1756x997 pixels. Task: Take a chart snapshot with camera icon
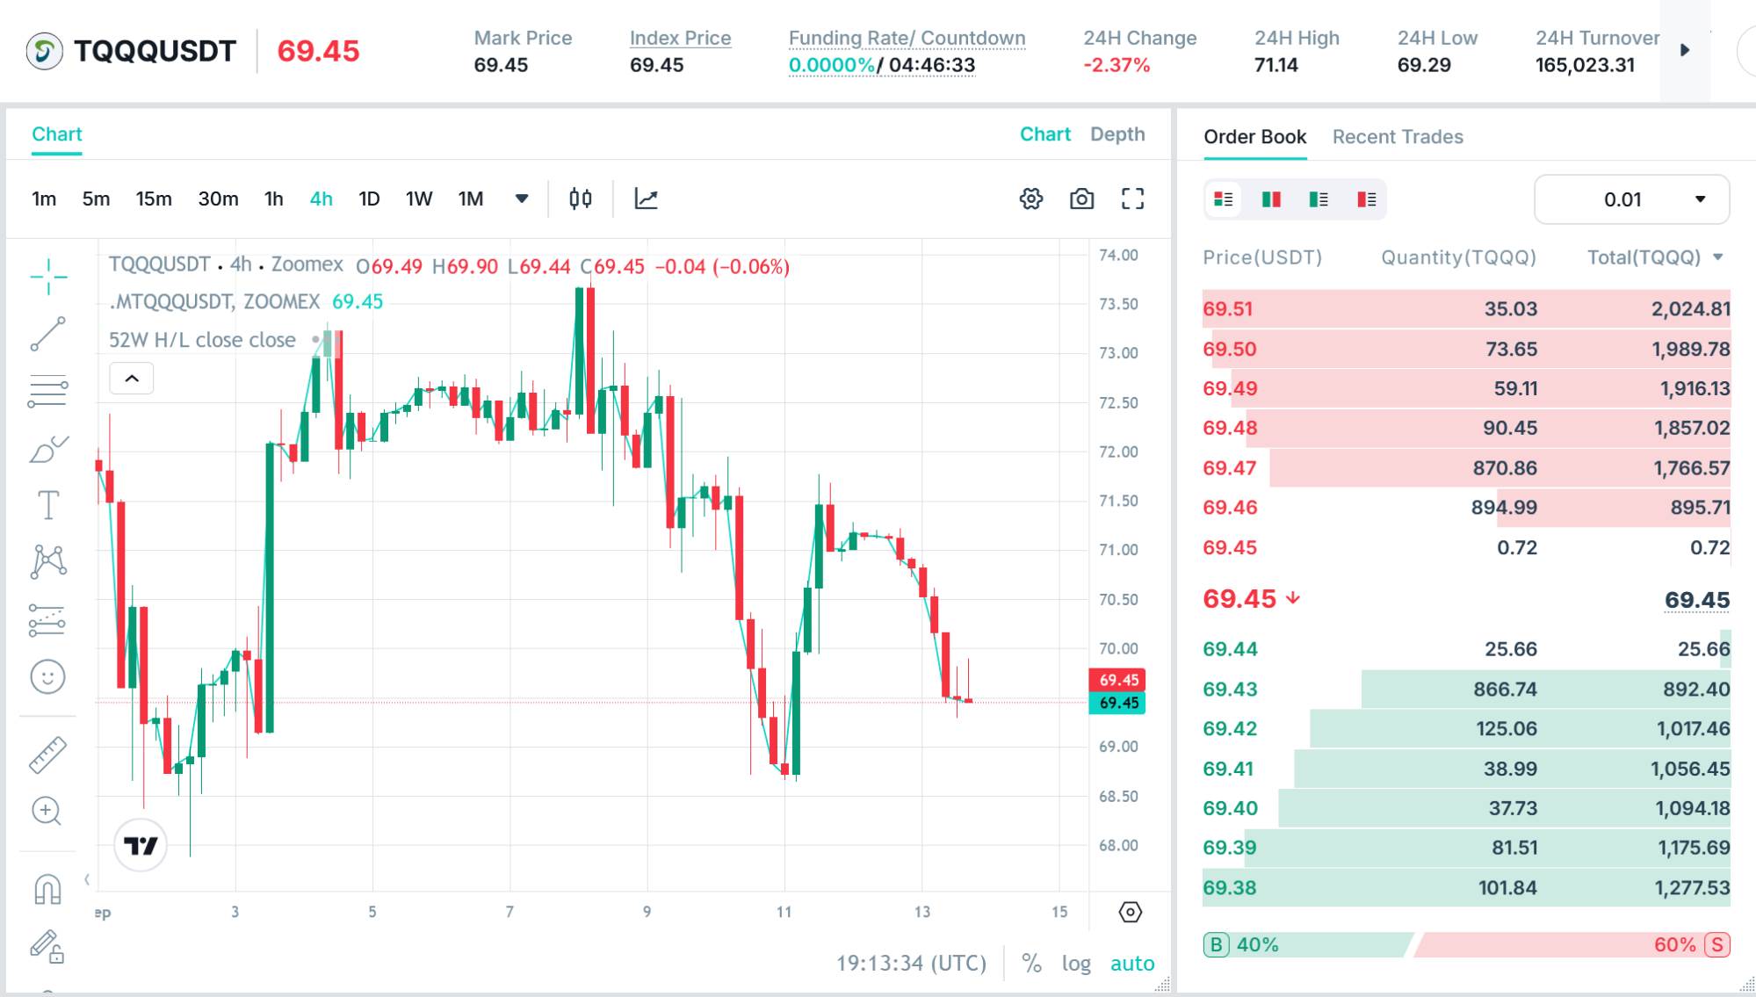point(1081,199)
